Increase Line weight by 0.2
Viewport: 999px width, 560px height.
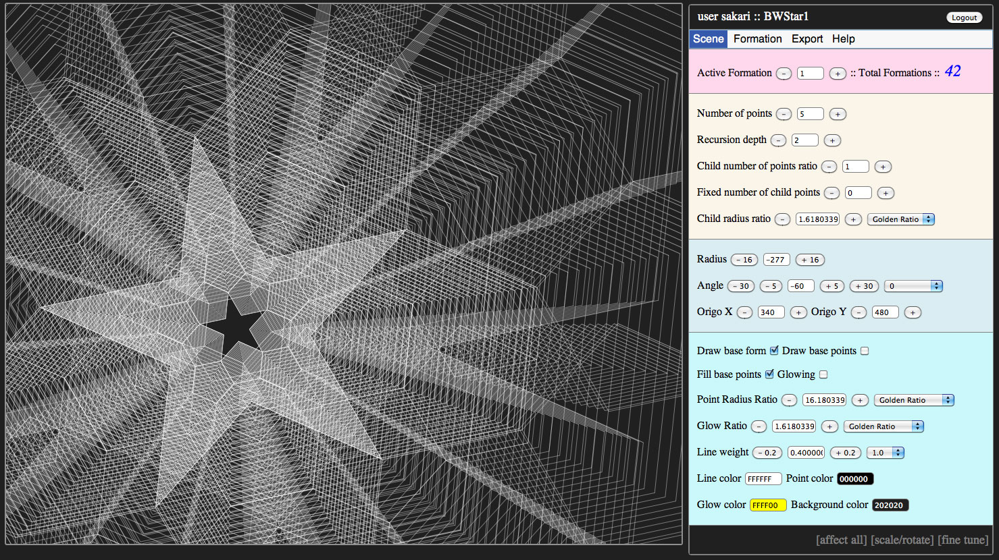coord(846,453)
